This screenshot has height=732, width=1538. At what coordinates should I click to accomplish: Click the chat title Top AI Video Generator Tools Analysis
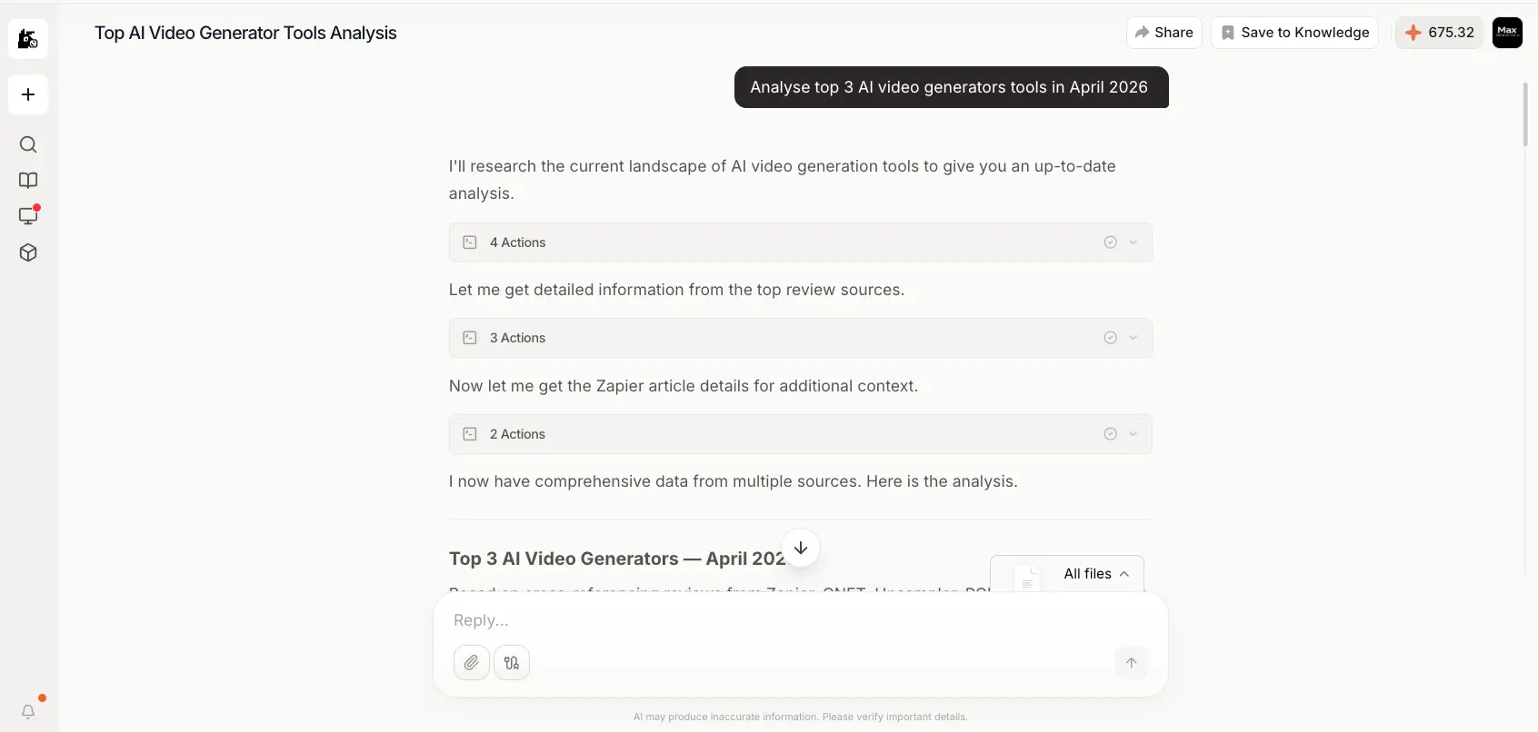[x=245, y=33]
